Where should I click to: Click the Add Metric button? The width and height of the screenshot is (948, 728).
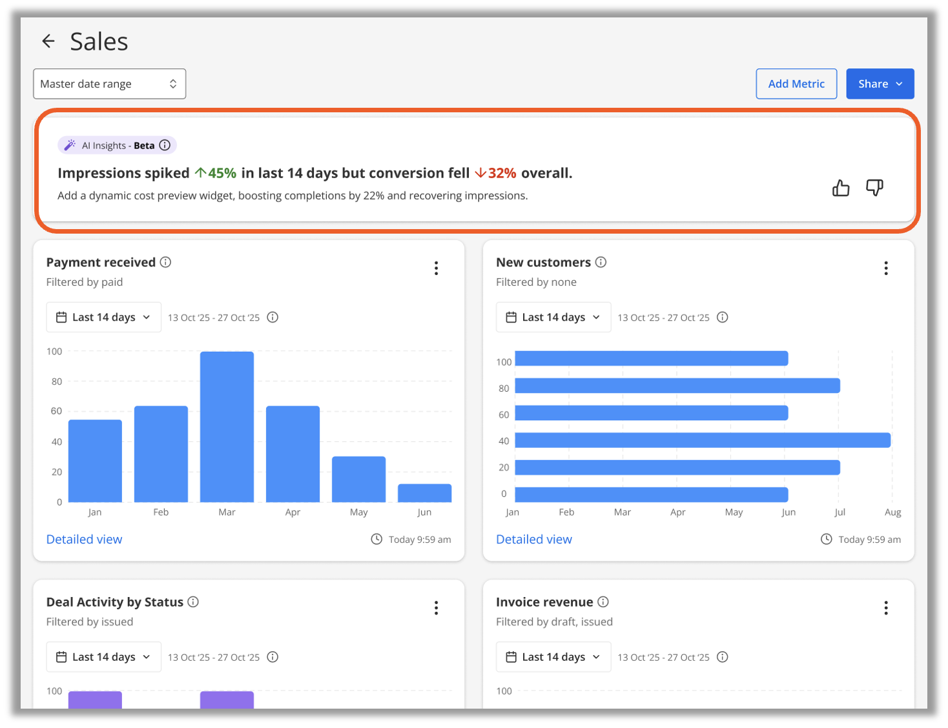[x=796, y=84]
